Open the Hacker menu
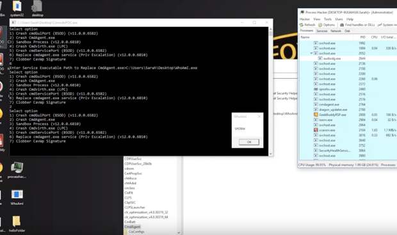The image size is (397, 235). (305, 19)
